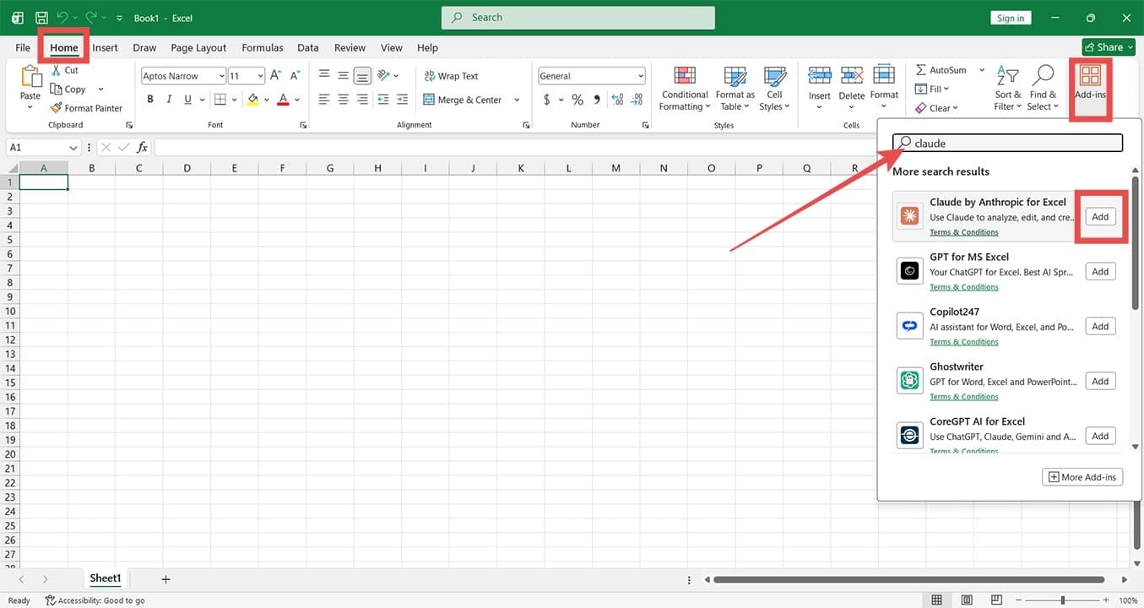Open the Fill dropdown

[x=932, y=89]
